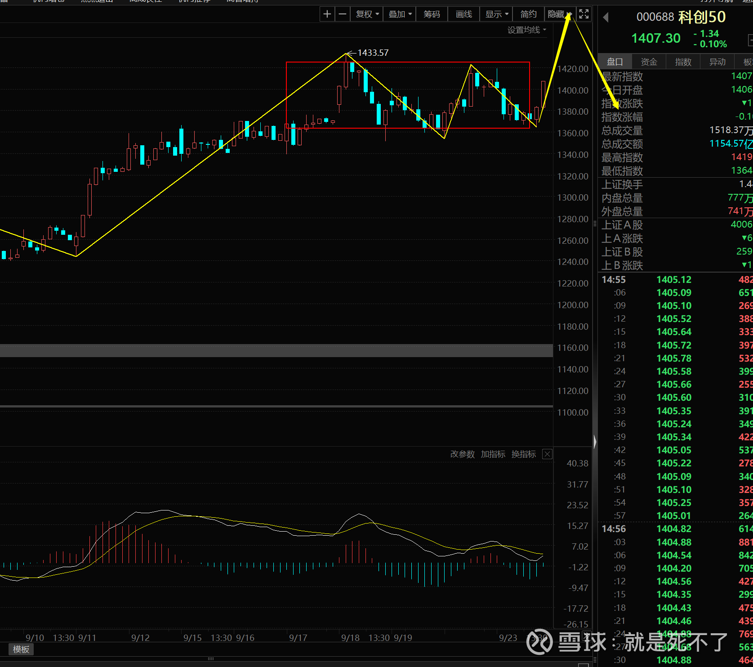Open the 复权 dropdown

pyautogui.click(x=367, y=14)
